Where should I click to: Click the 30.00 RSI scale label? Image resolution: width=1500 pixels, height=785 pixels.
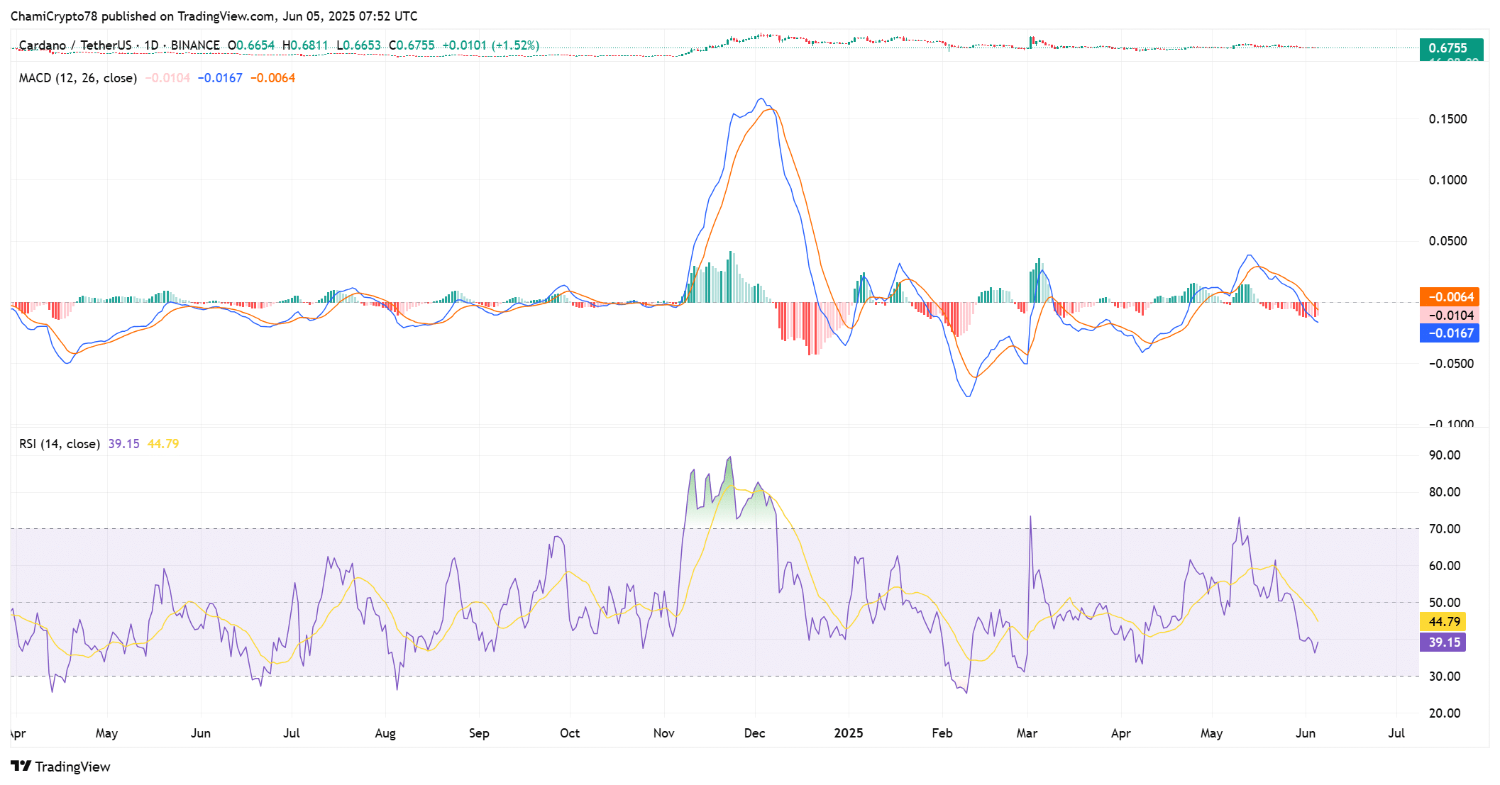[x=1444, y=677]
